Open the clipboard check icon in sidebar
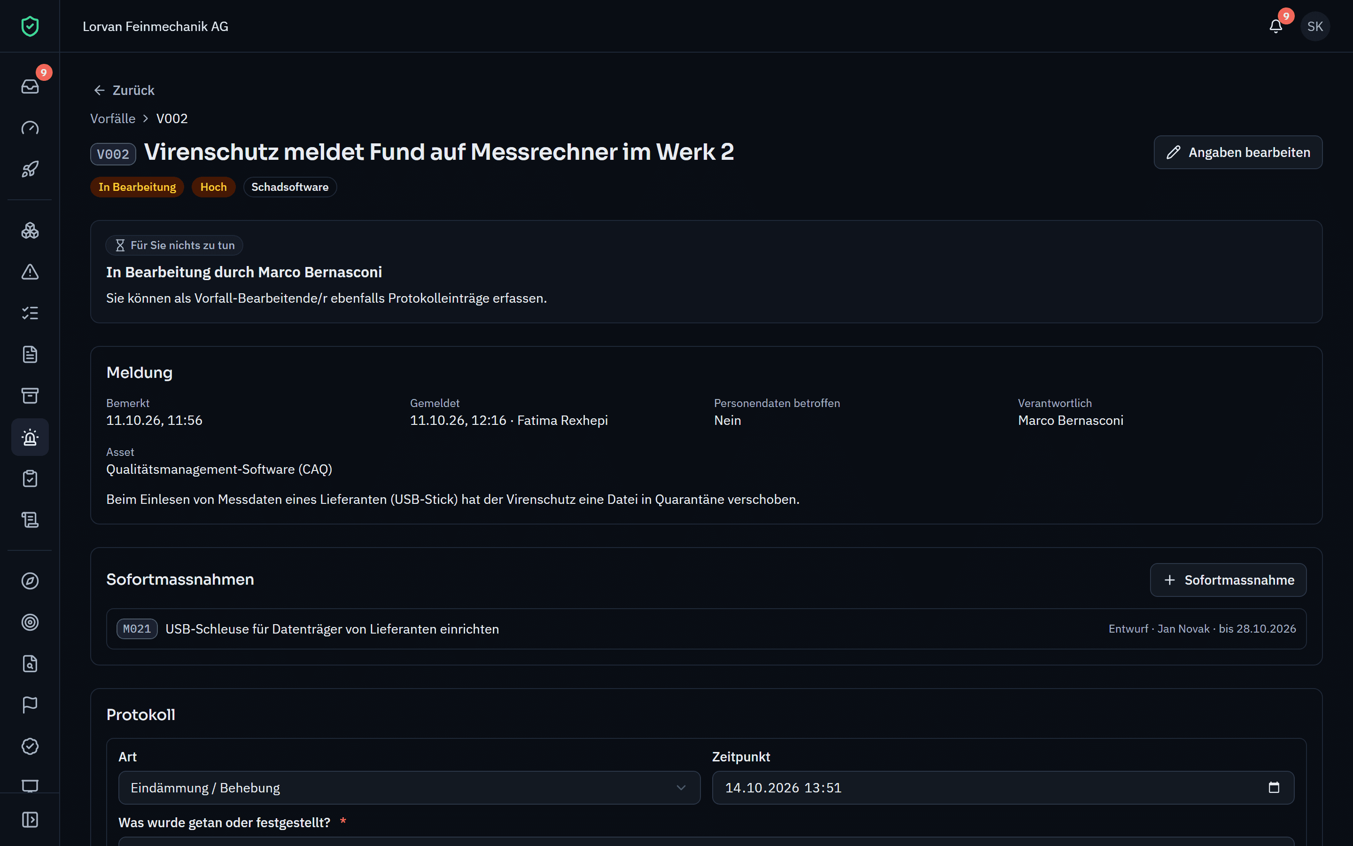The image size is (1353, 846). click(x=30, y=478)
